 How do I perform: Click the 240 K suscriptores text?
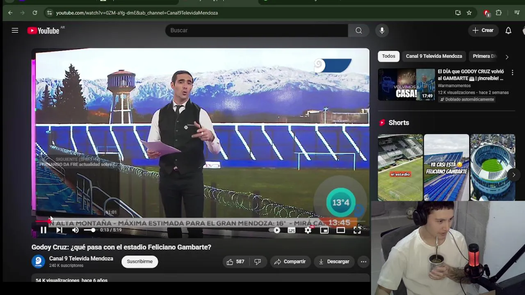coord(66,265)
